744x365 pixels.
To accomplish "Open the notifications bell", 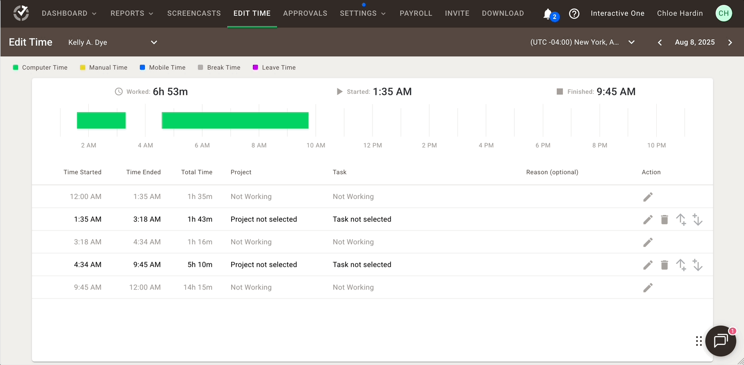I will (x=547, y=13).
